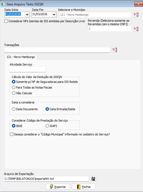Open the Município lookup icon
Screen dimensions: 143x192
click(x=136, y=15)
